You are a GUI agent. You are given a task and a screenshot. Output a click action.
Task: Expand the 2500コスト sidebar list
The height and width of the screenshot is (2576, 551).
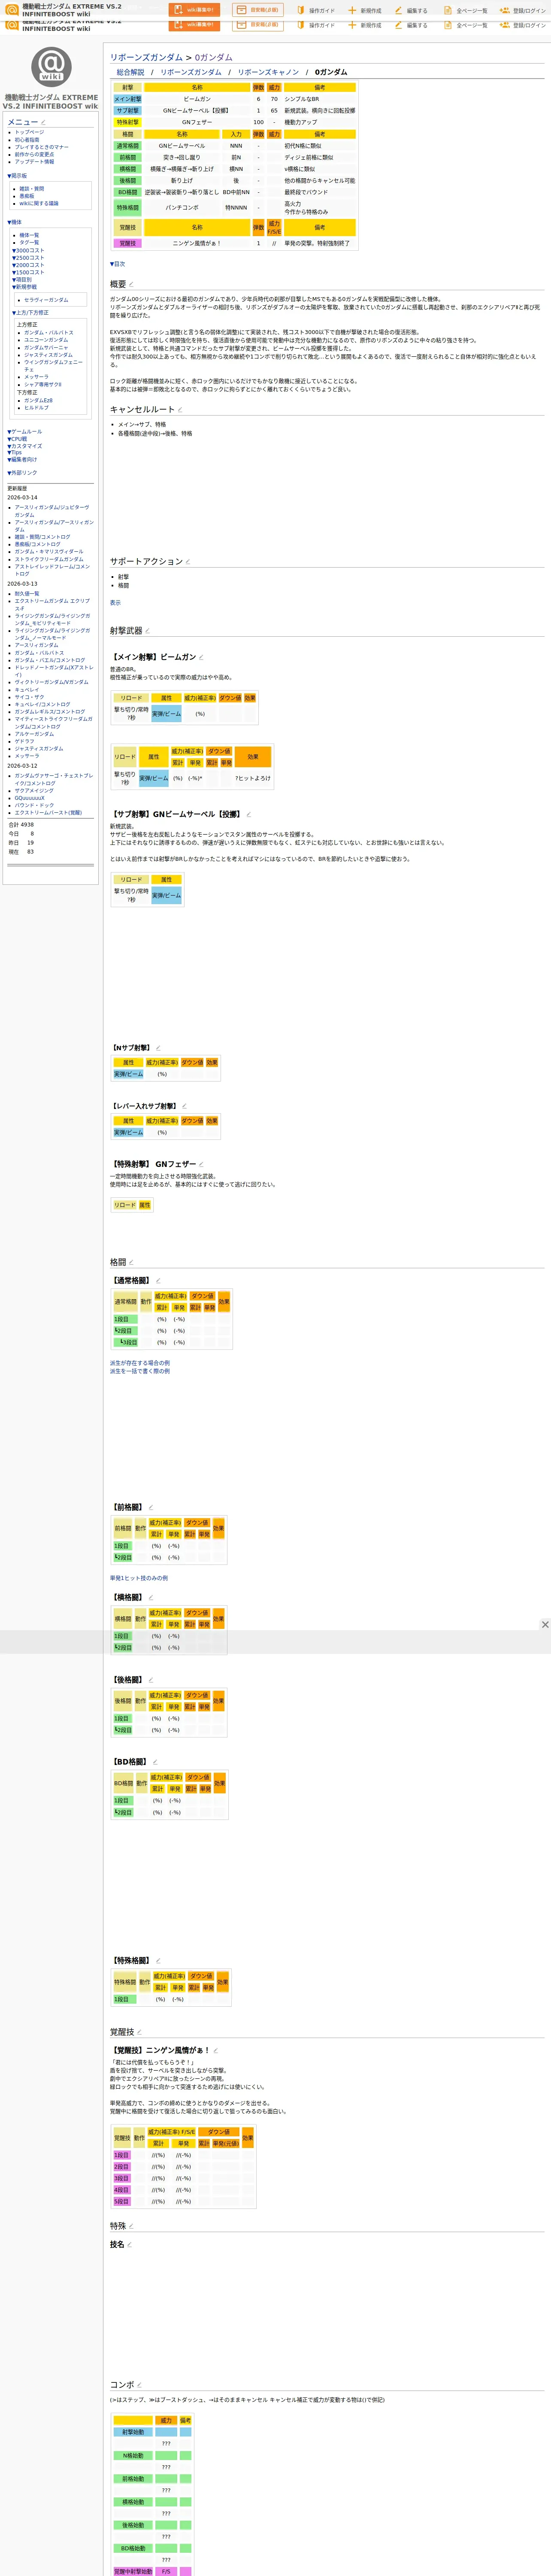tap(28, 258)
